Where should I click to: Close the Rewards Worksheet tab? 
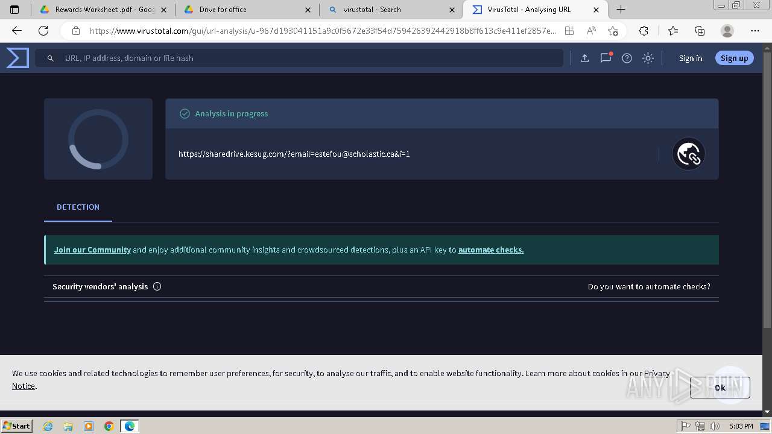[x=163, y=10]
